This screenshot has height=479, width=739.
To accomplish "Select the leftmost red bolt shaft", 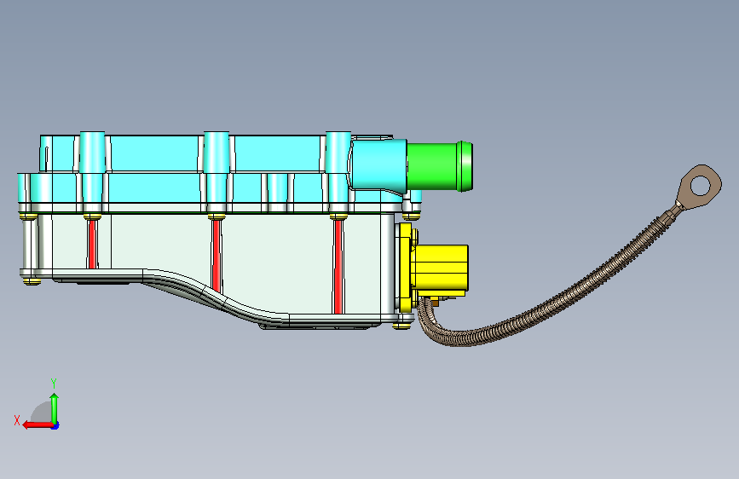I will pyautogui.click(x=93, y=245).
